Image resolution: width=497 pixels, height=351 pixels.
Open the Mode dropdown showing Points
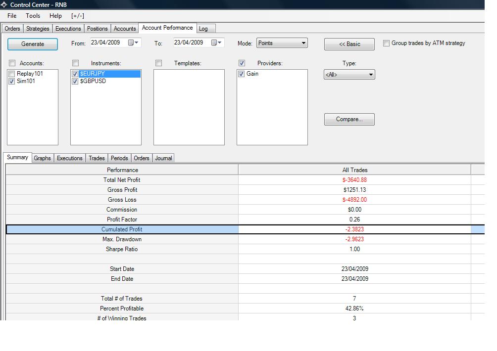282,43
